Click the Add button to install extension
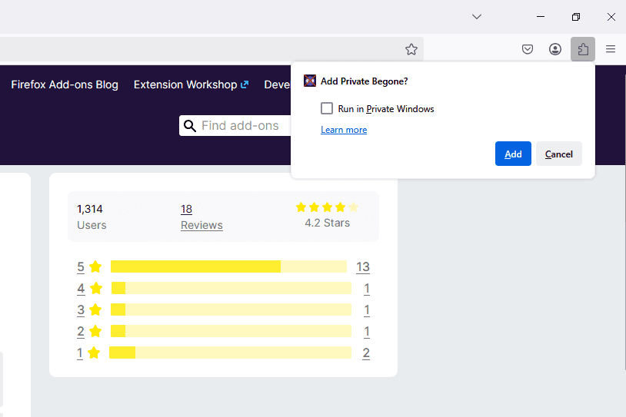The height and width of the screenshot is (417, 626). tap(513, 154)
